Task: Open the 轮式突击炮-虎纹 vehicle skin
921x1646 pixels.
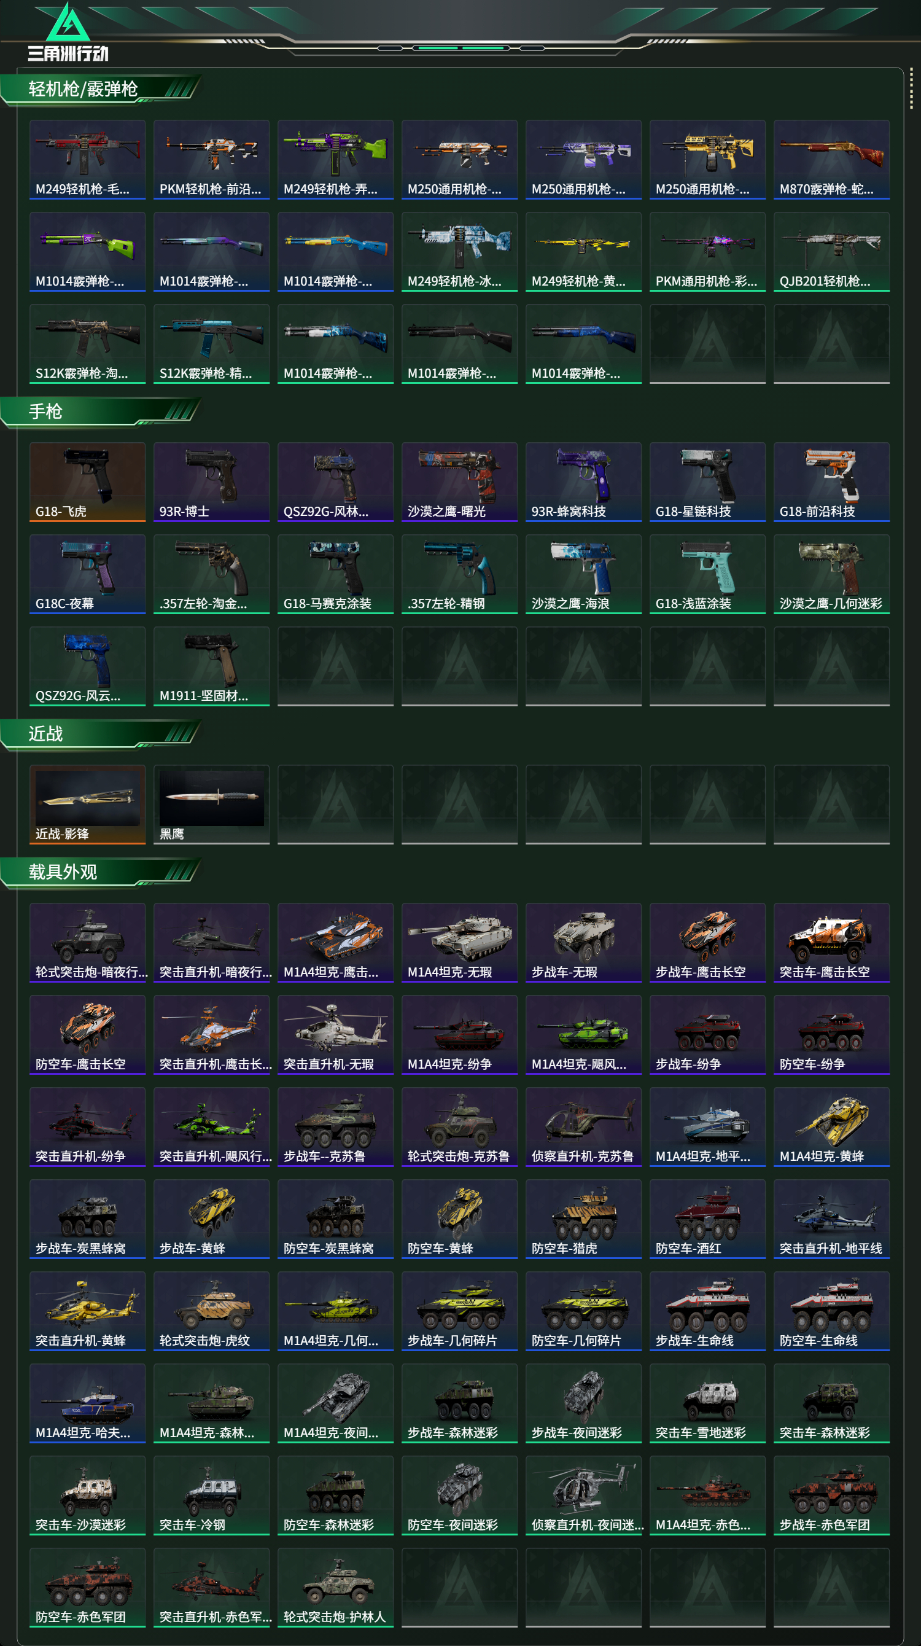Action: 211,1311
